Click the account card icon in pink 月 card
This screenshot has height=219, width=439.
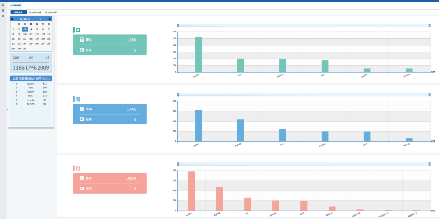pos(82,188)
